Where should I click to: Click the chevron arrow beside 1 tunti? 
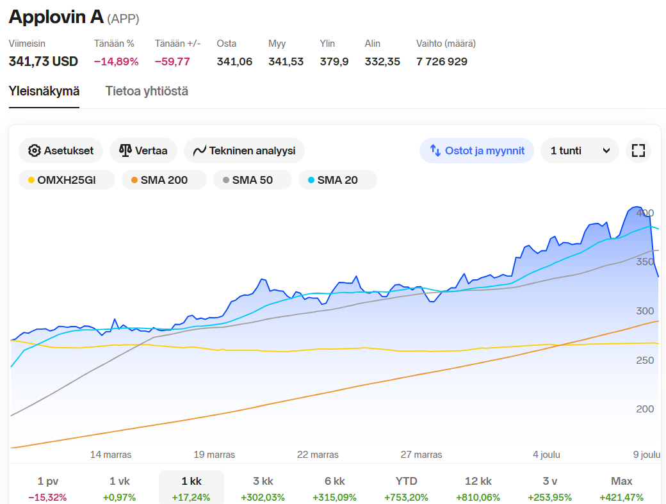pos(606,150)
